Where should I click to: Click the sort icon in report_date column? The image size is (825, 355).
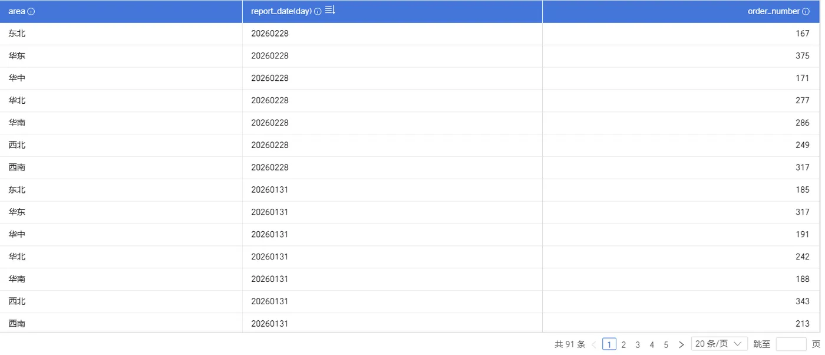coord(330,10)
